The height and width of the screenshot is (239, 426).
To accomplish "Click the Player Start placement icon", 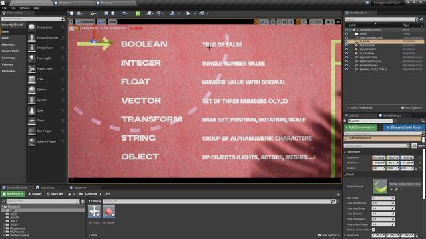I will pos(32,69).
